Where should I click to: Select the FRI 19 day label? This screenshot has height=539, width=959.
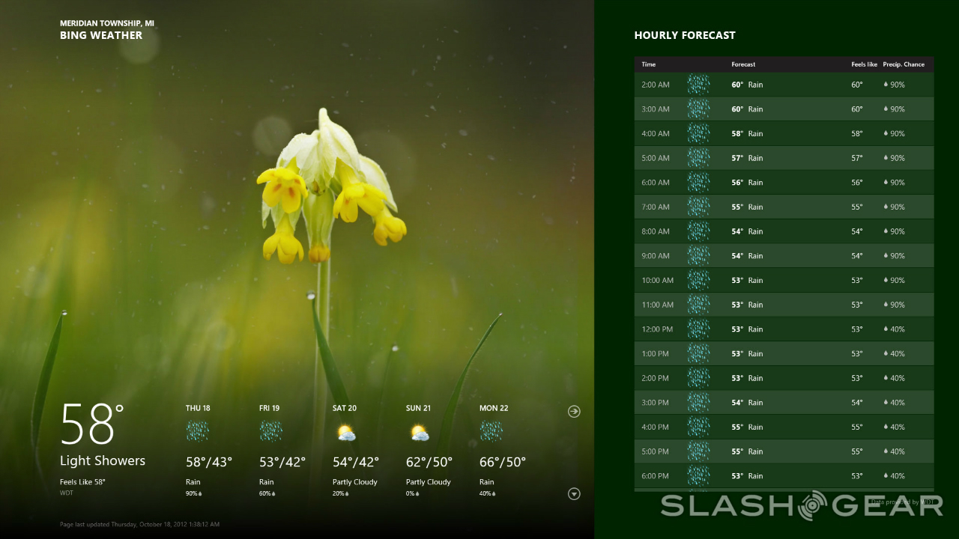(x=270, y=408)
